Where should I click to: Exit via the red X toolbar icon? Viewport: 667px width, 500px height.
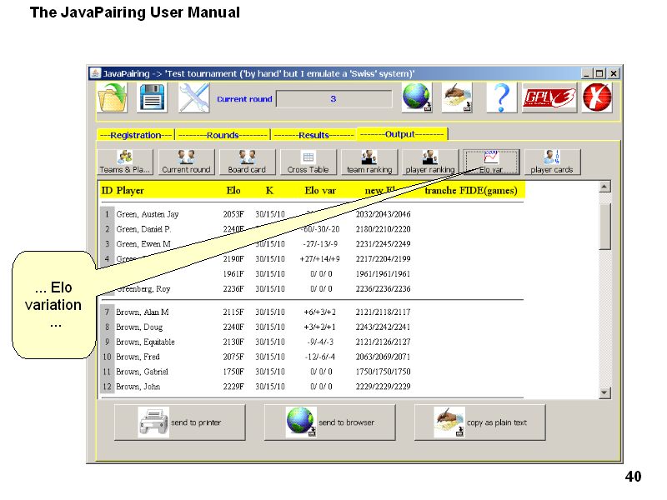[x=597, y=98]
